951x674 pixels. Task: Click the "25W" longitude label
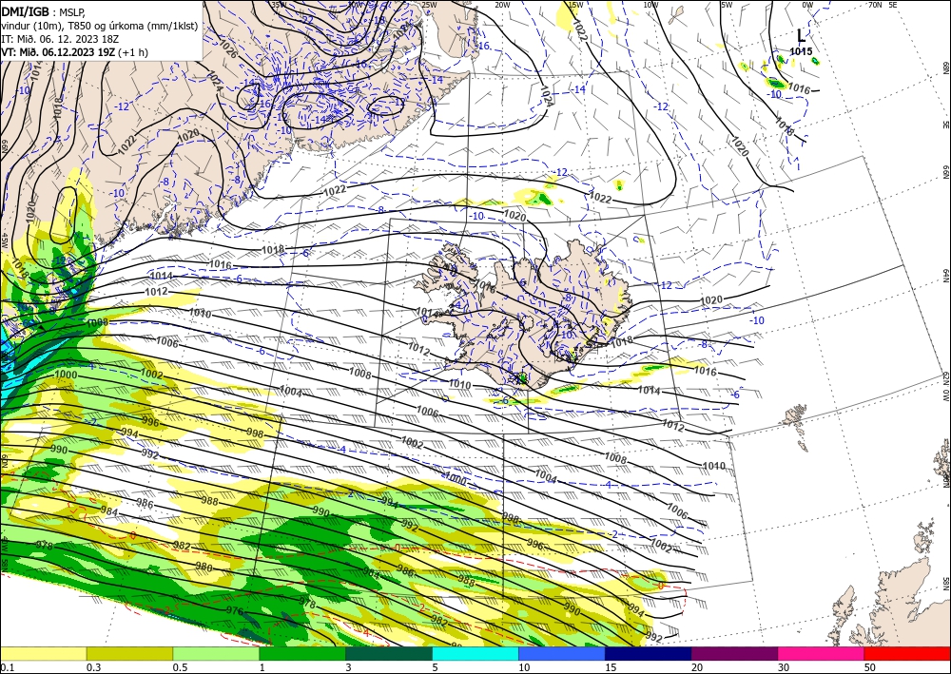coord(429,5)
